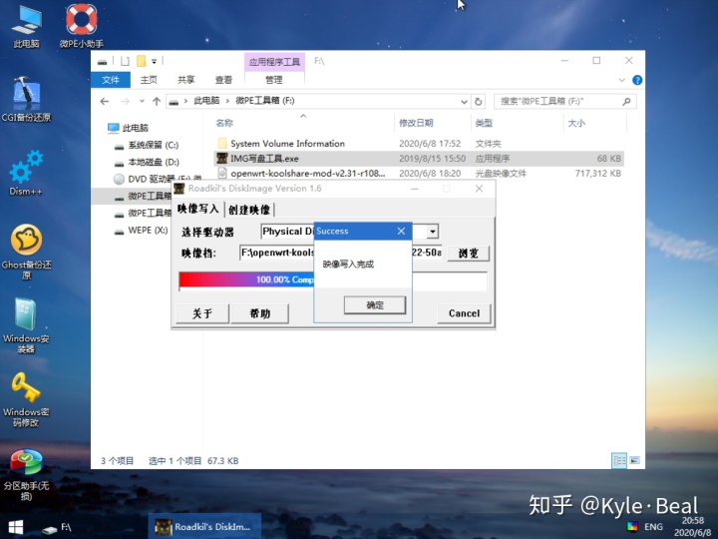Switch to details view layout icon
Screen dimensions: 718x539
tap(619, 460)
